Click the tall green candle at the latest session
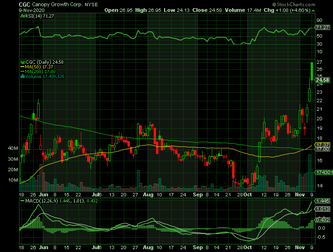333x252 pixels. [311, 71]
